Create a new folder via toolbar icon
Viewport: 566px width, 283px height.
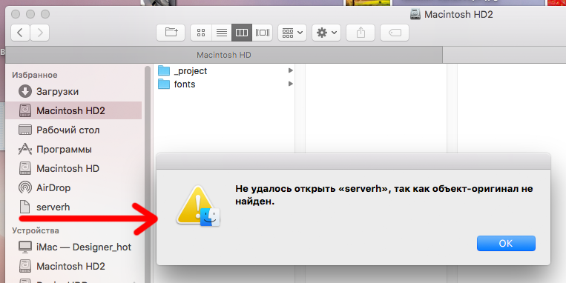(171, 33)
